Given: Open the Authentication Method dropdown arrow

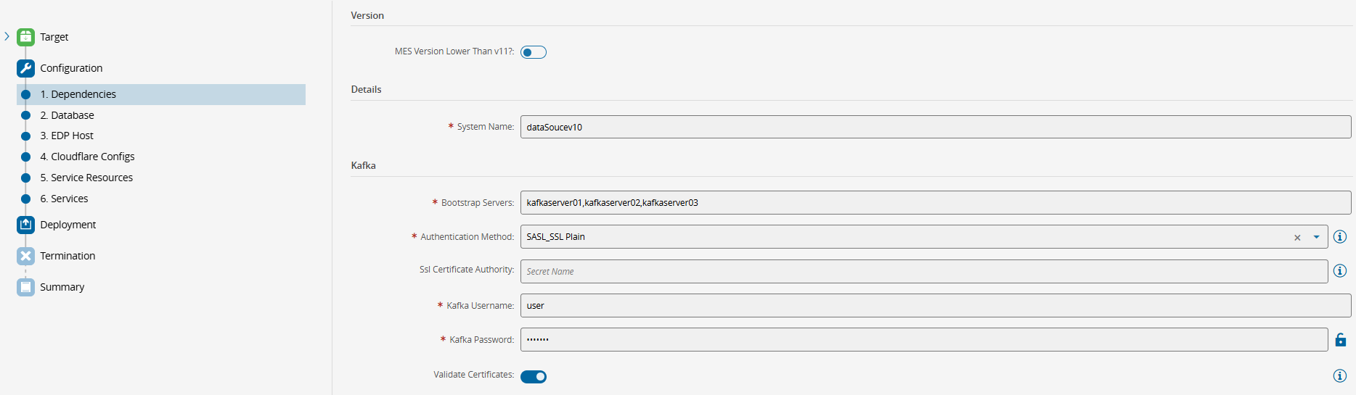Looking at the screenshot, I should click(x=1316, y=237).
